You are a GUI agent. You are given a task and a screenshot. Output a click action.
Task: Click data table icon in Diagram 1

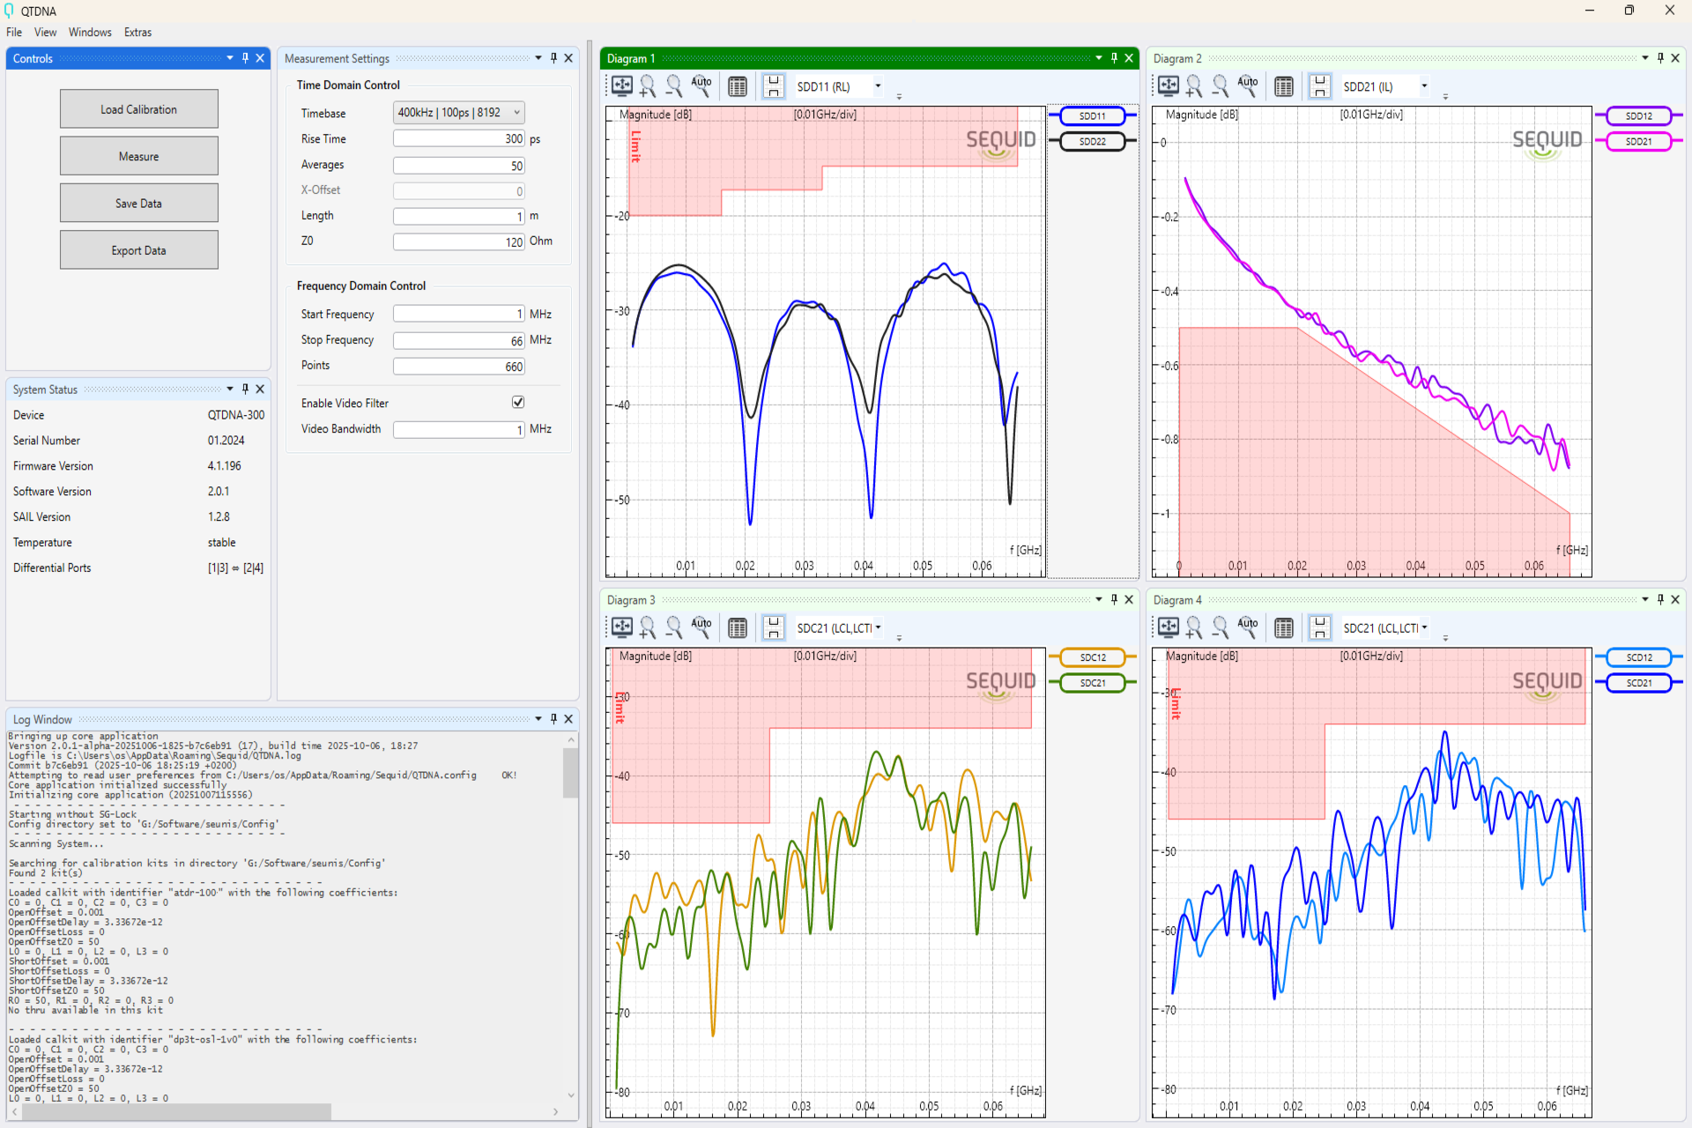(x=738, y=85)
